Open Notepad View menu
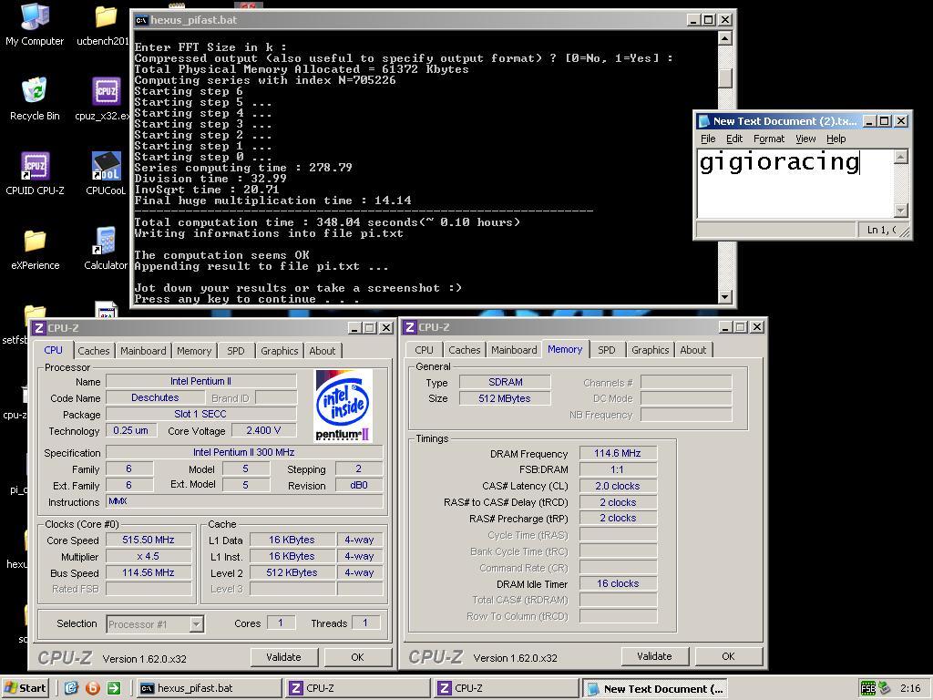The width and height of the screenshot is (933, 700). coord(805,139)
